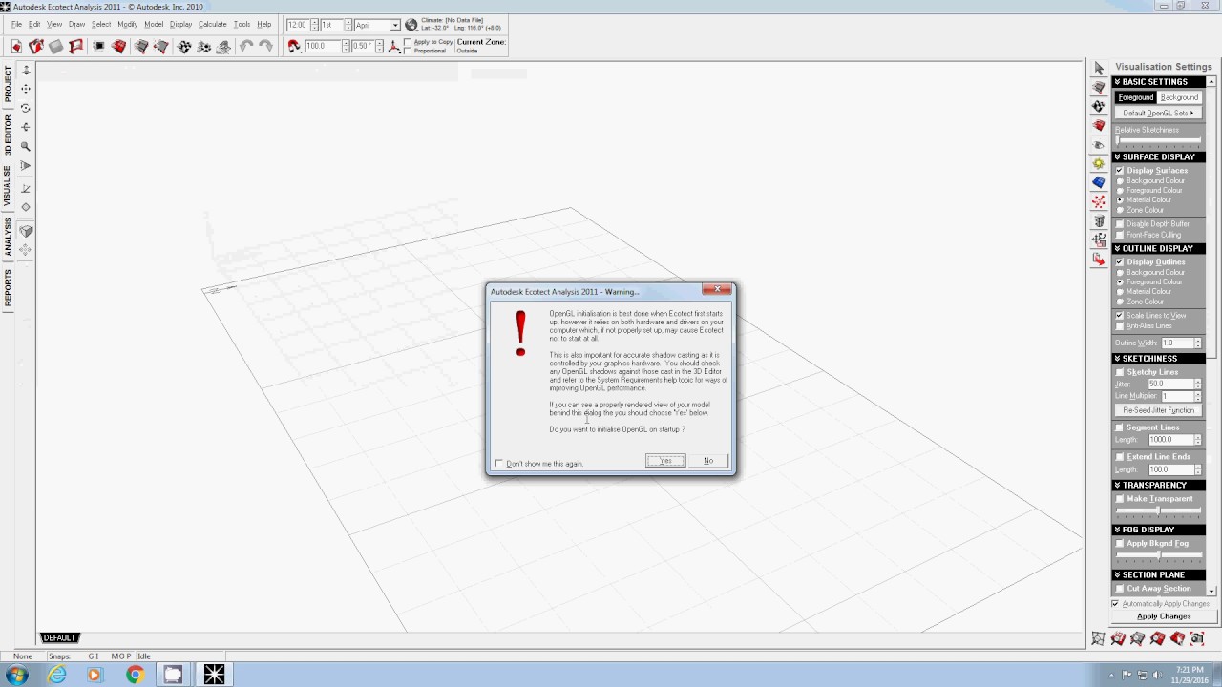This screenshot has width=1222, height=687.
Task: Click the grey cylinder bin icon in right strip
Action: point(1099,220)
